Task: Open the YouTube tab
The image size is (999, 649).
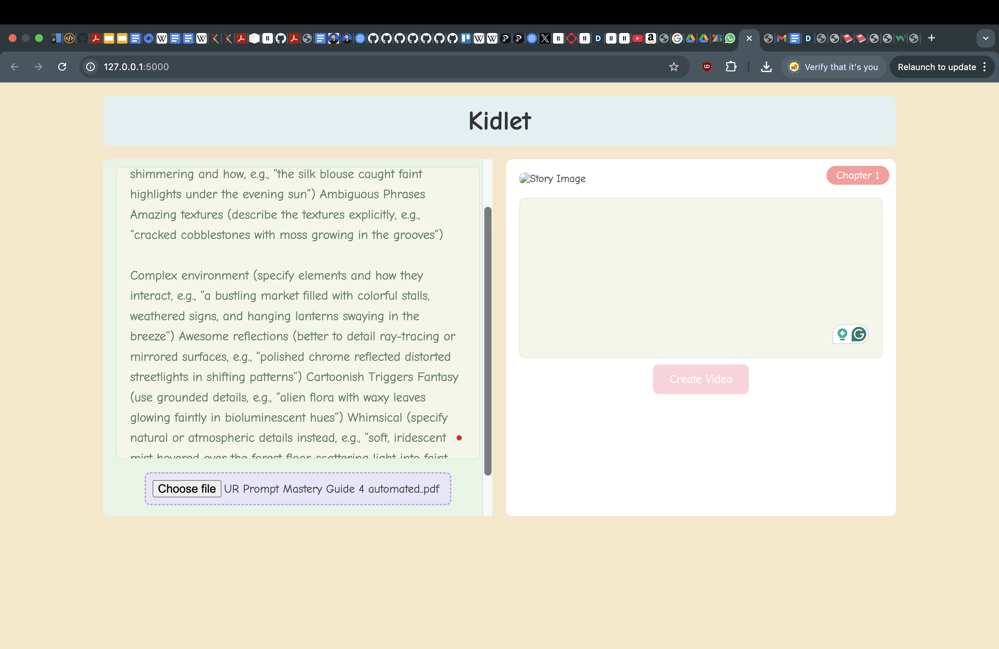Action: pos(637,39)
